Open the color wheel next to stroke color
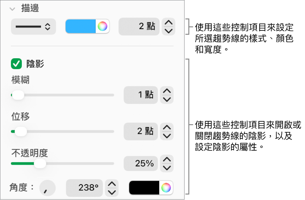 point(103,27)
